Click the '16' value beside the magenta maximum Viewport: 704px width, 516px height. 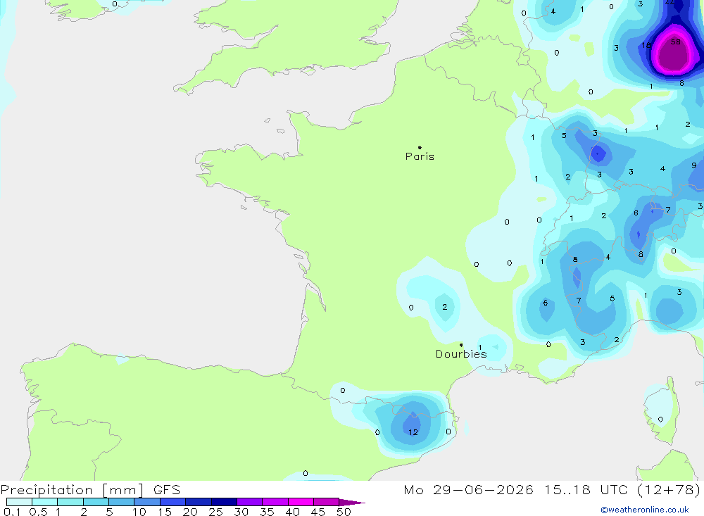[646, 45]
